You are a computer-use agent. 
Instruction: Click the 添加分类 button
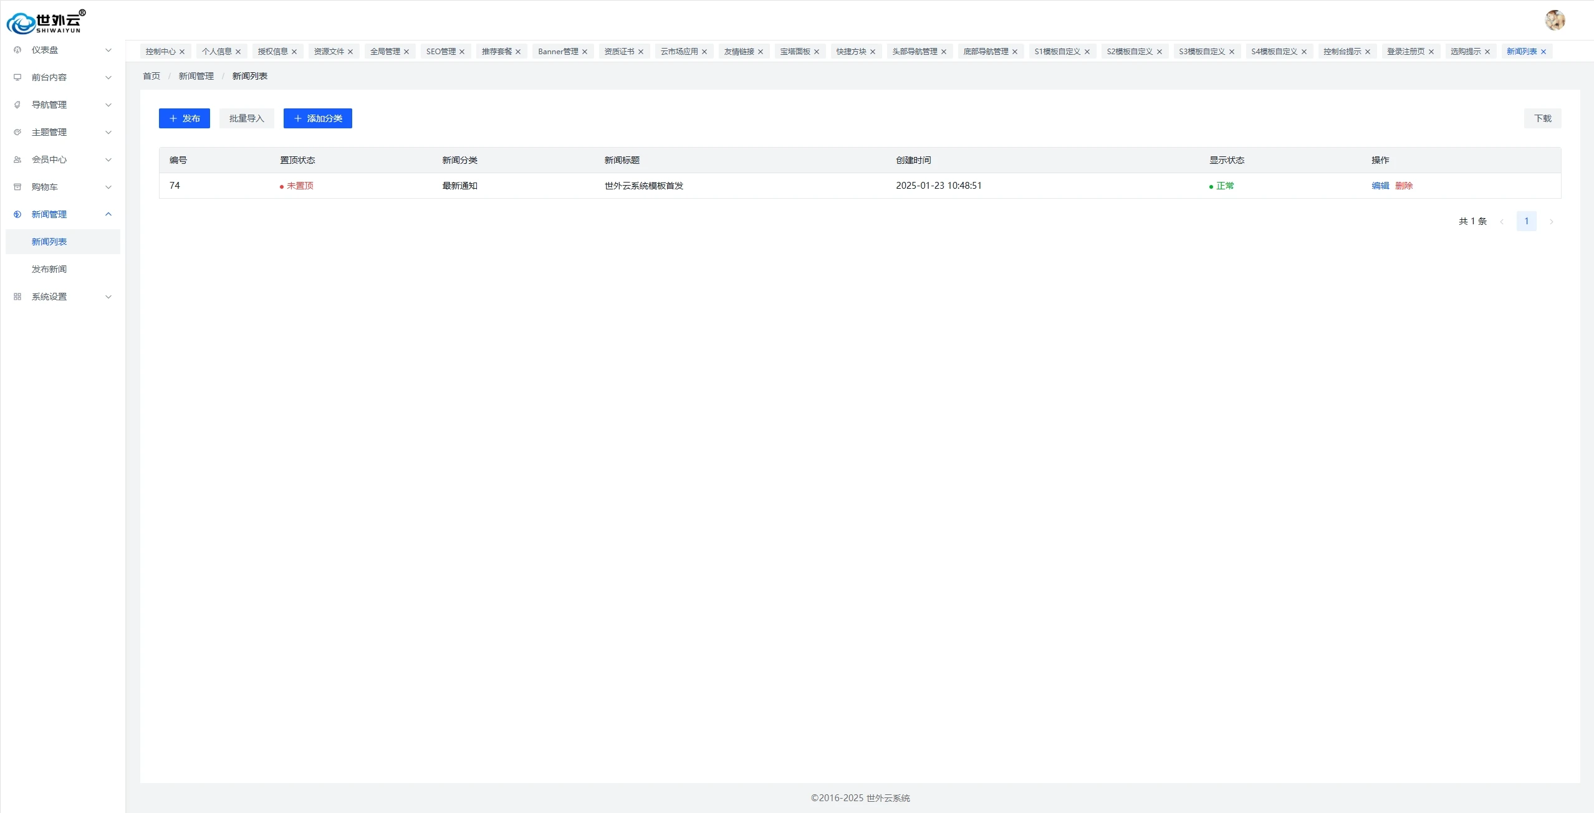(x=318, y=118)
